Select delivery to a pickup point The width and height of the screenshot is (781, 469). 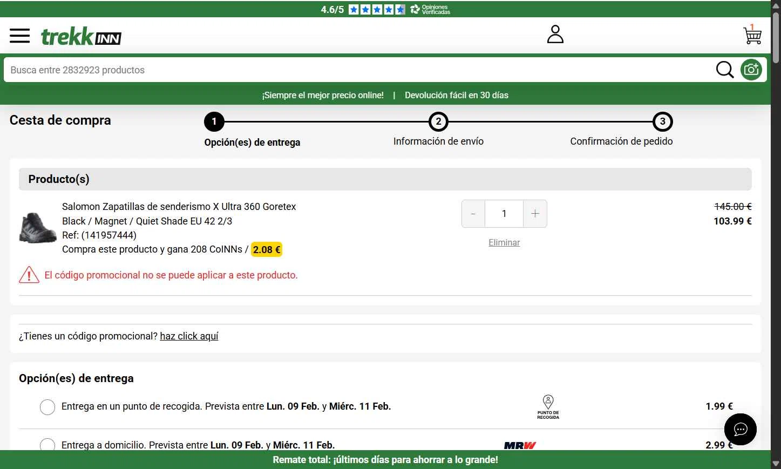click(47, 407)
